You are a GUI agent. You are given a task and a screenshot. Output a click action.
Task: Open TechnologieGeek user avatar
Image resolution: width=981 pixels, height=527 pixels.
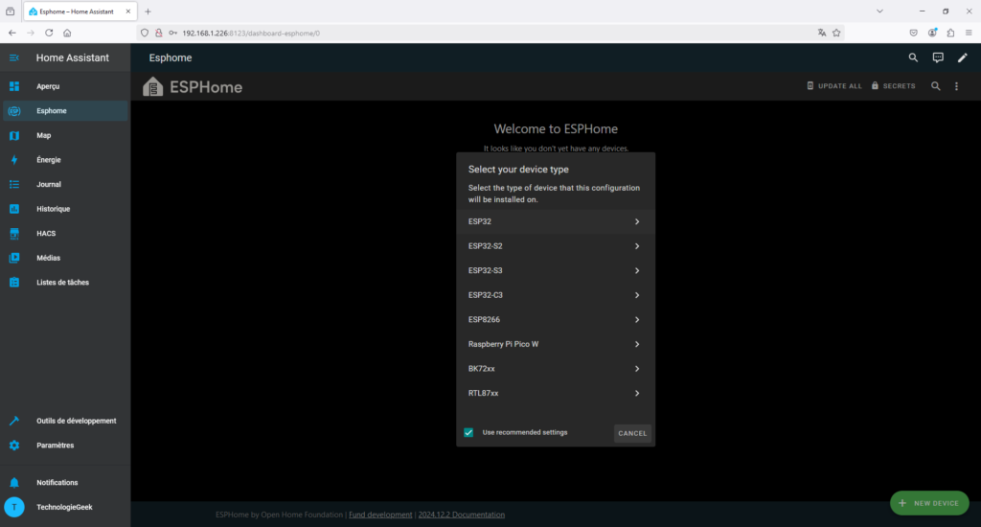click(13, 507)
